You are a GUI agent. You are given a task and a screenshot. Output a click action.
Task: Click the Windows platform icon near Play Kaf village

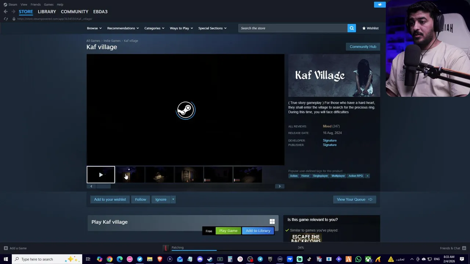coord(272,221)
